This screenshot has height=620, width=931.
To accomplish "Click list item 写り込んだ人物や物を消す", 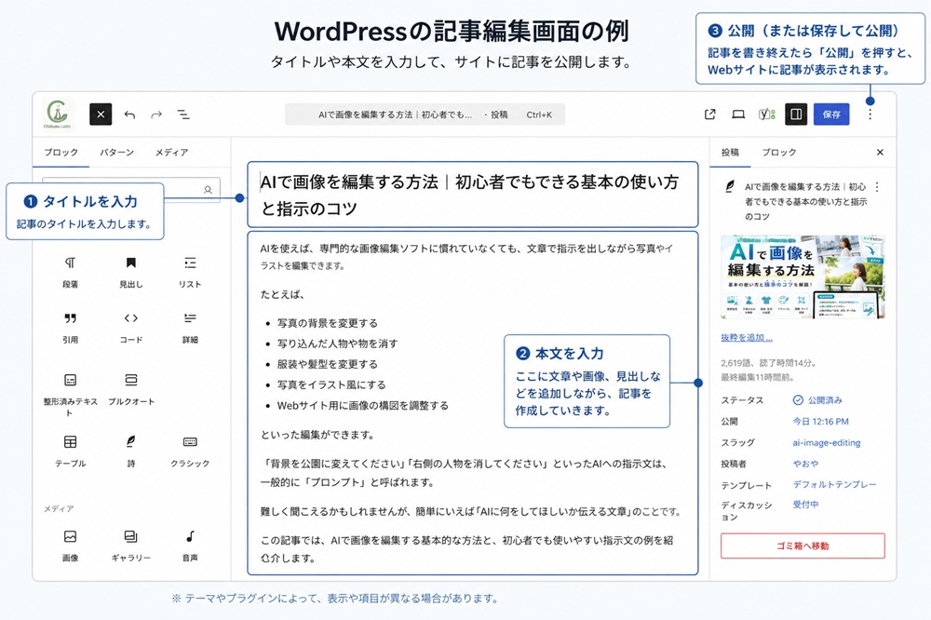I will (x=337, y=344).
